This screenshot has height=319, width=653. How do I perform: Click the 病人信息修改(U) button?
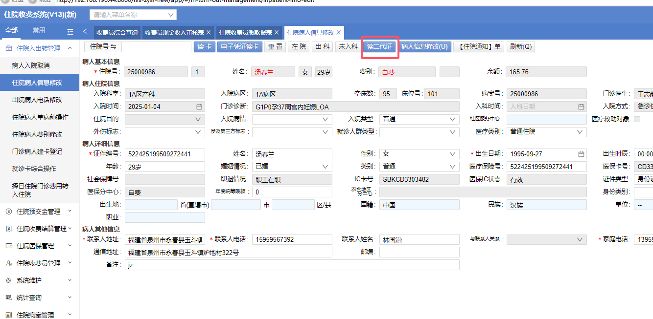point(424,47)
